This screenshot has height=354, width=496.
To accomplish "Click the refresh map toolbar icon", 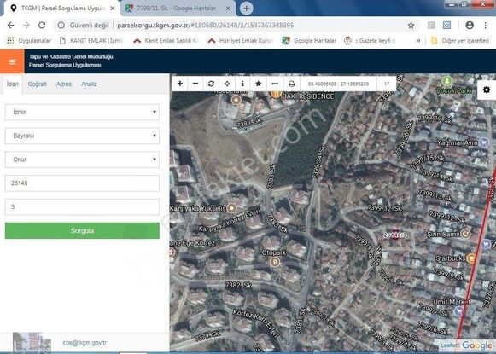I will pyautogui.click(x=212, y=84).
